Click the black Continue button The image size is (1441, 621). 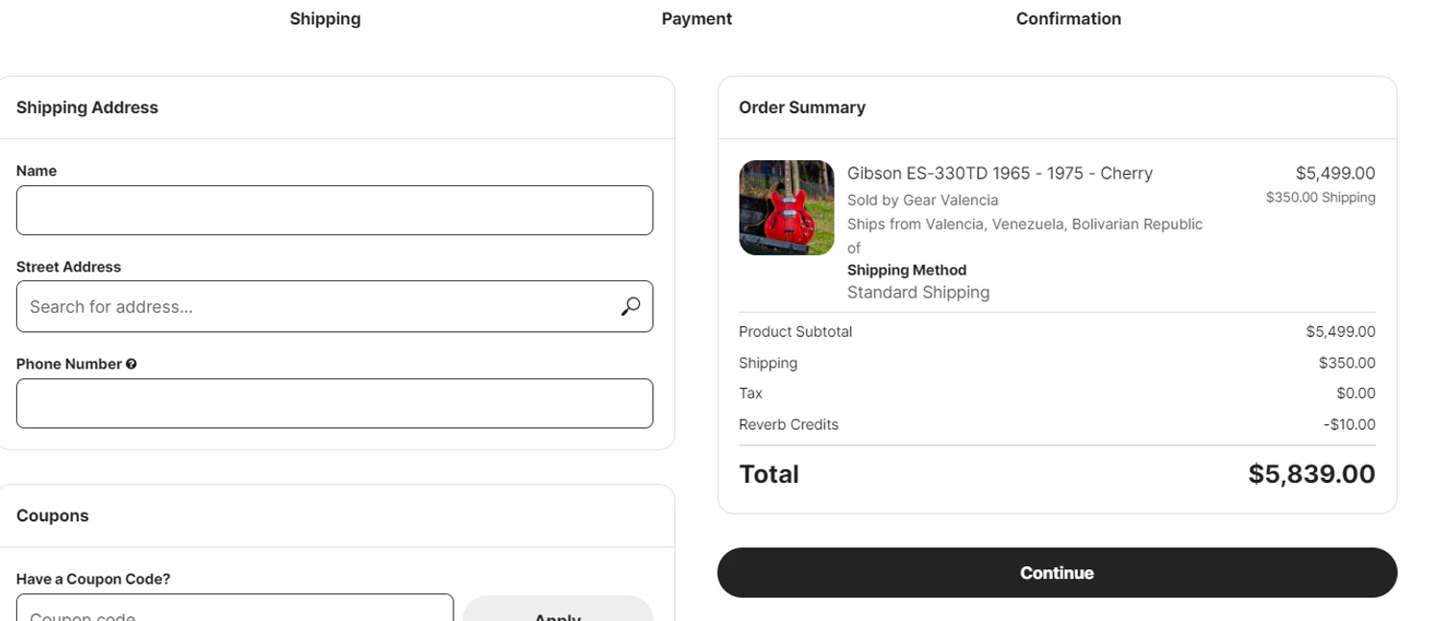click(1057, 573)
